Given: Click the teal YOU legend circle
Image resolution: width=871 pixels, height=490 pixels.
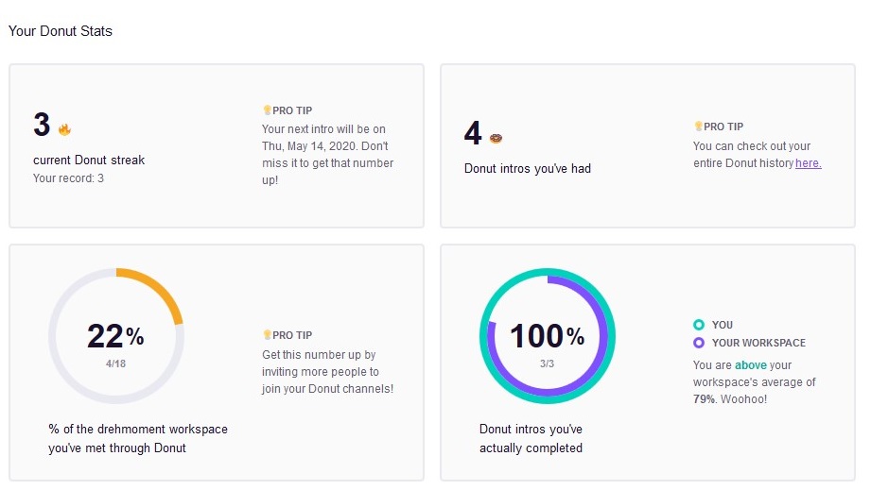Looking at the screenshot, I should pos(699,325).
